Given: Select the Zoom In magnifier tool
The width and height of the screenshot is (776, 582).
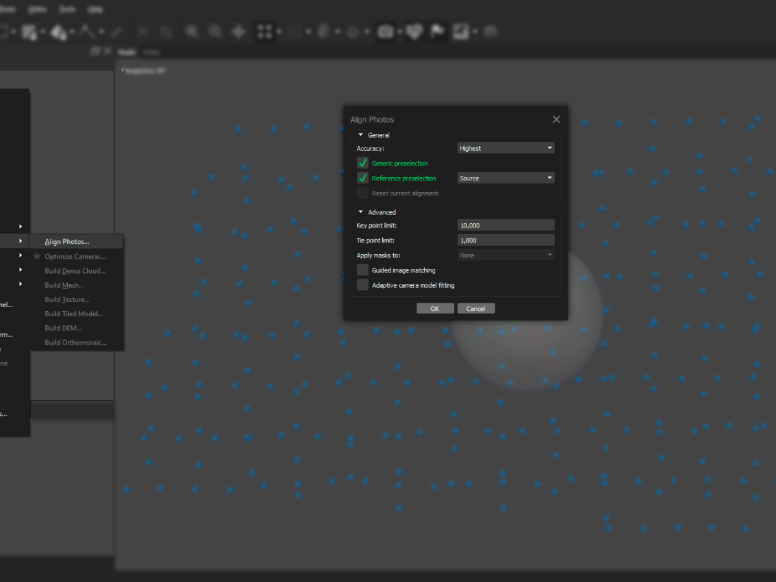Looking at the screenshot, I should point(192,31).
